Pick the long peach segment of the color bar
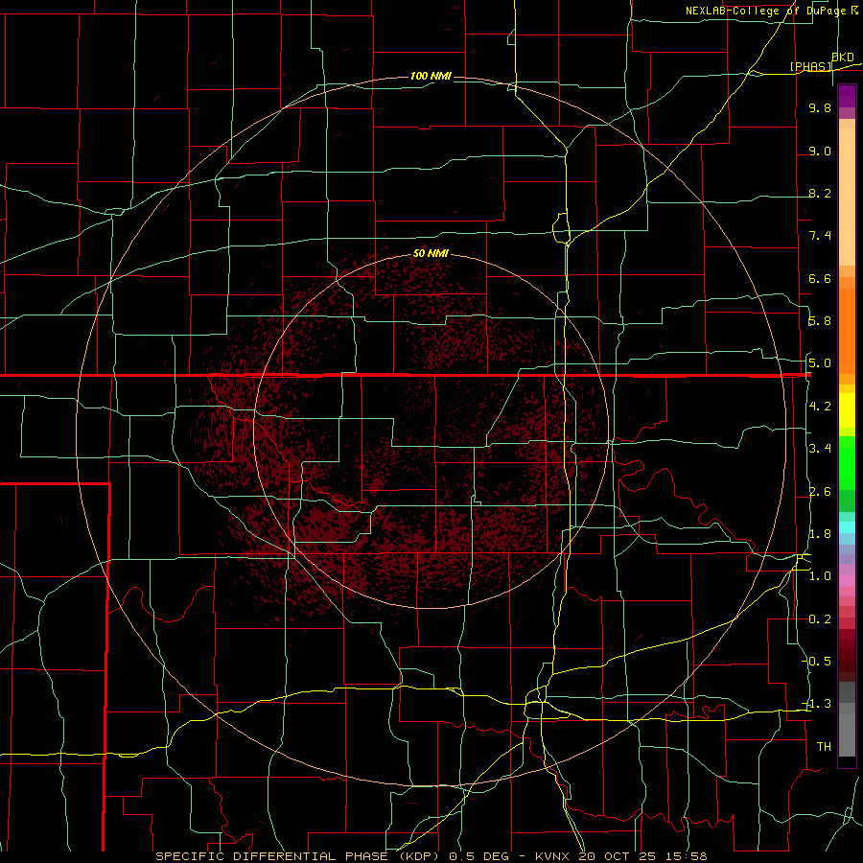This screenshot has width=863, height=863. pos(847,197)
